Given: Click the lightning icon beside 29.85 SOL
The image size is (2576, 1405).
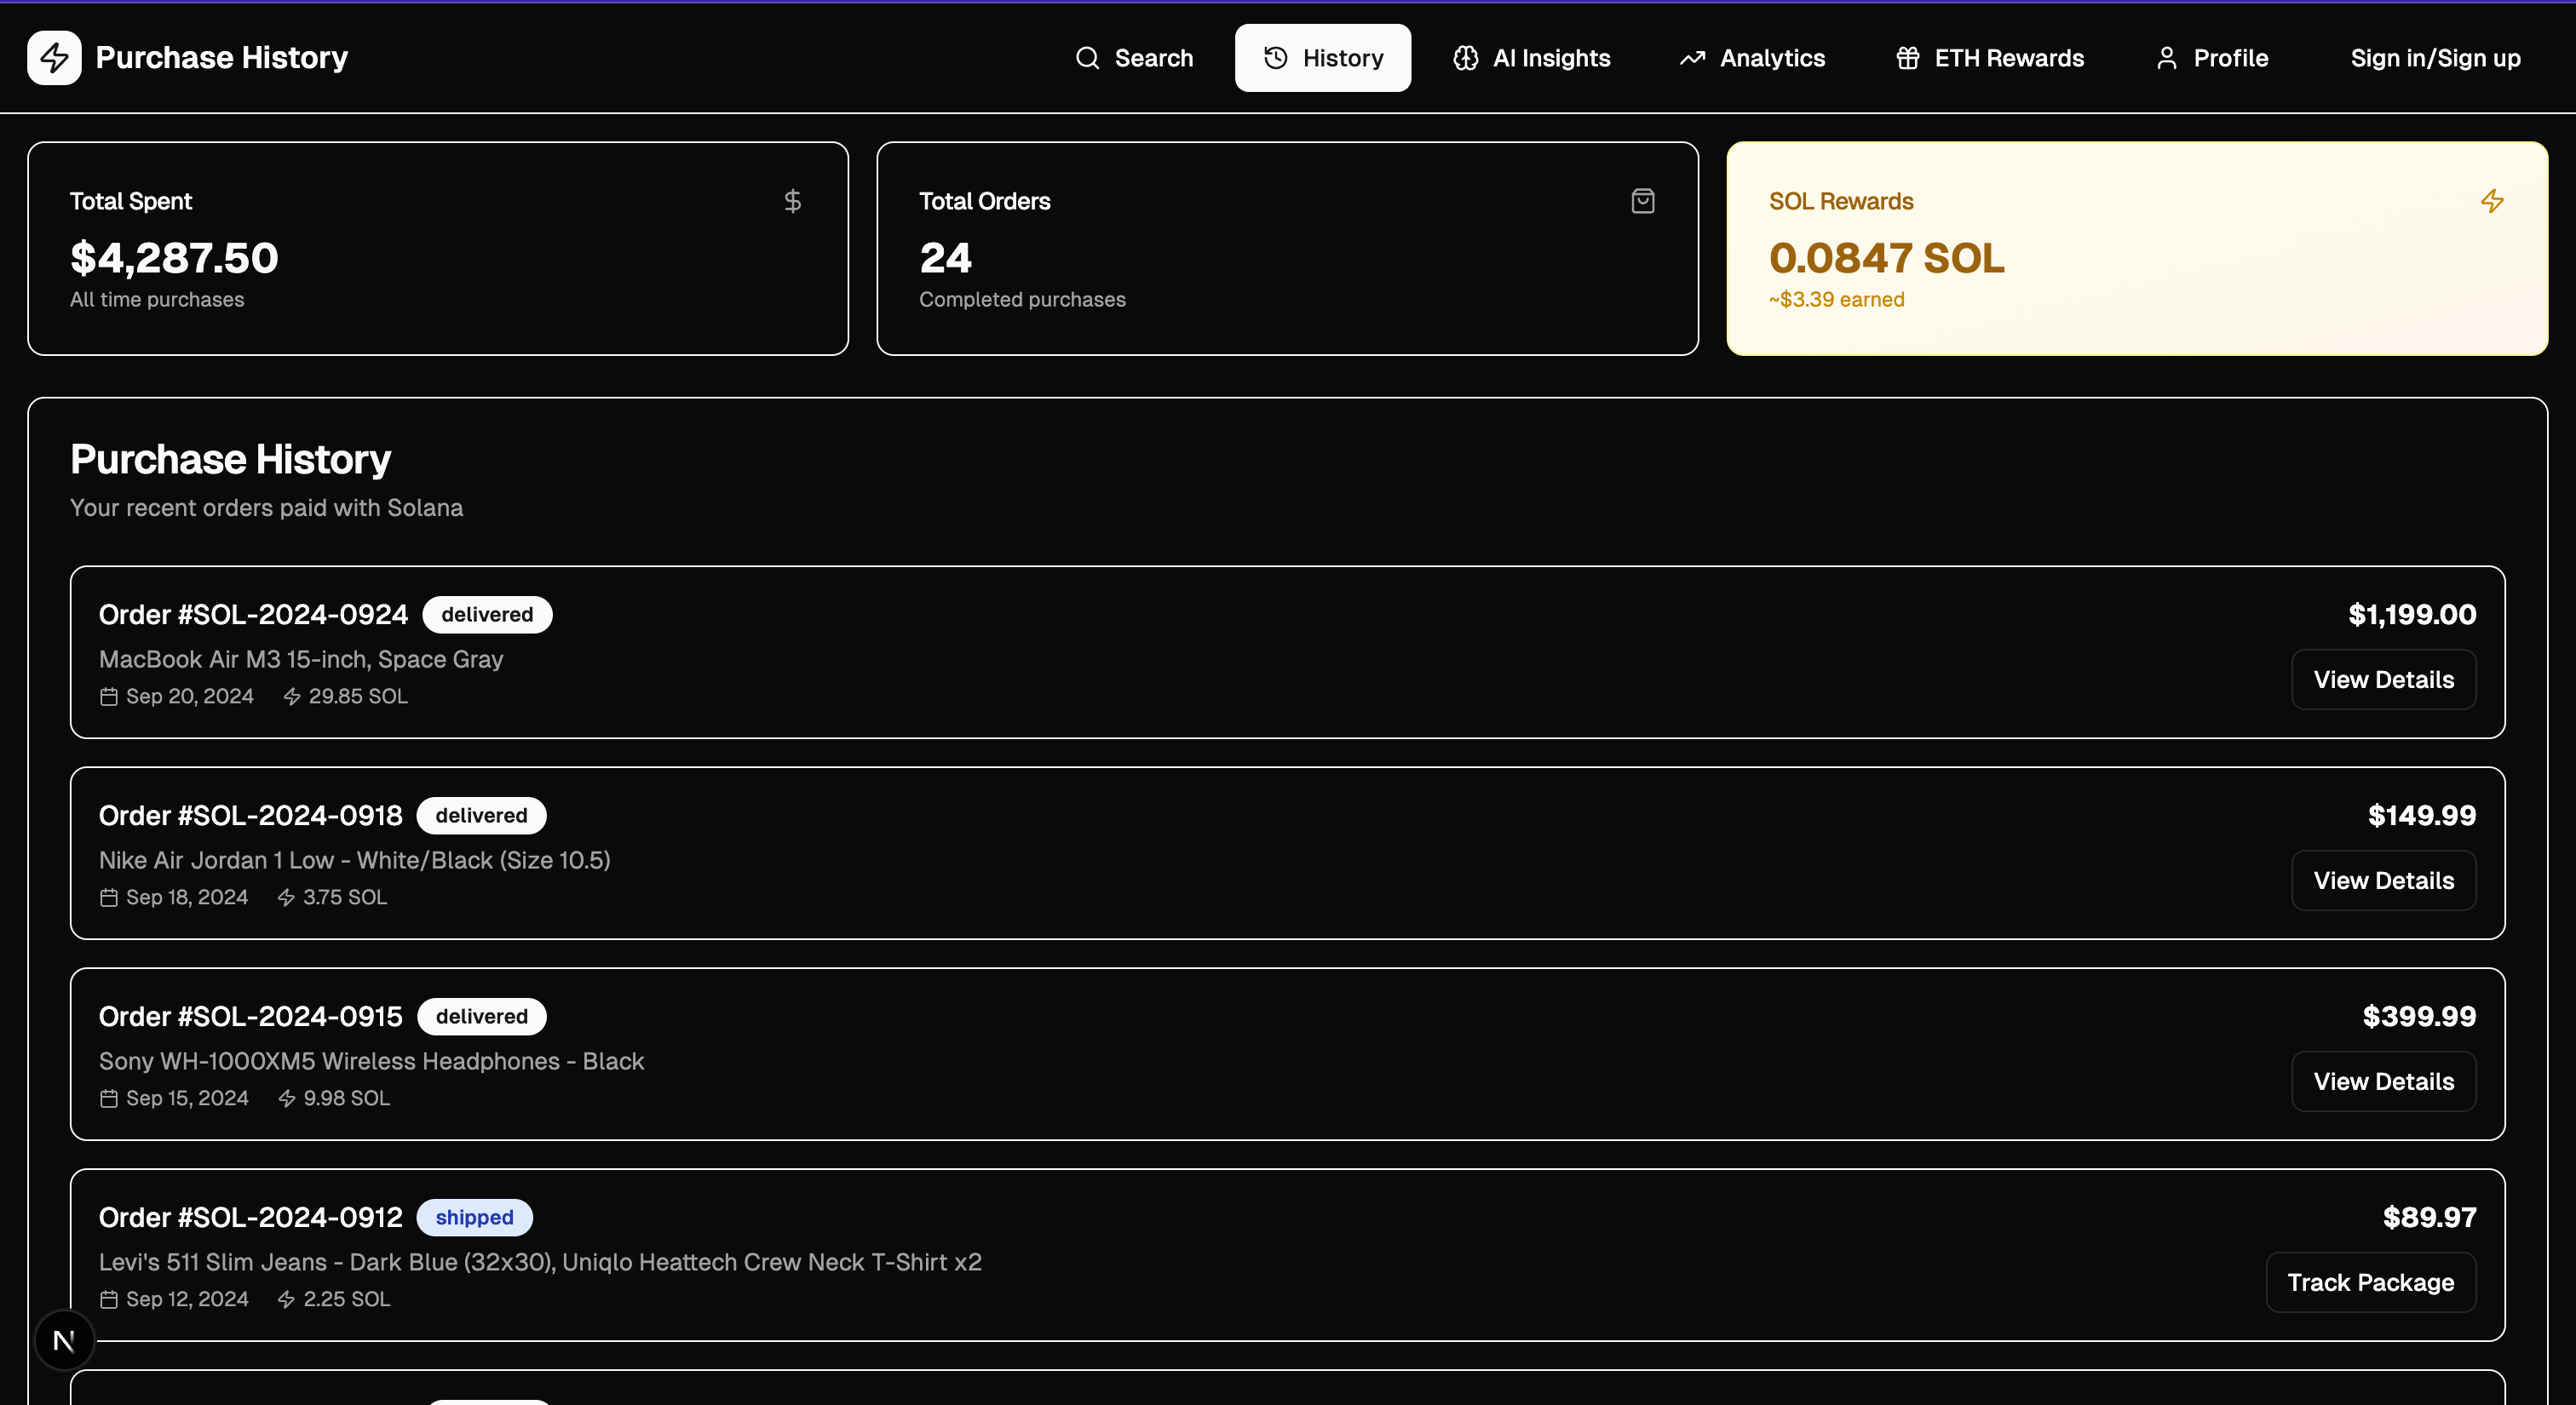Looking at the screenshot, I should click(x=292, y=697).
